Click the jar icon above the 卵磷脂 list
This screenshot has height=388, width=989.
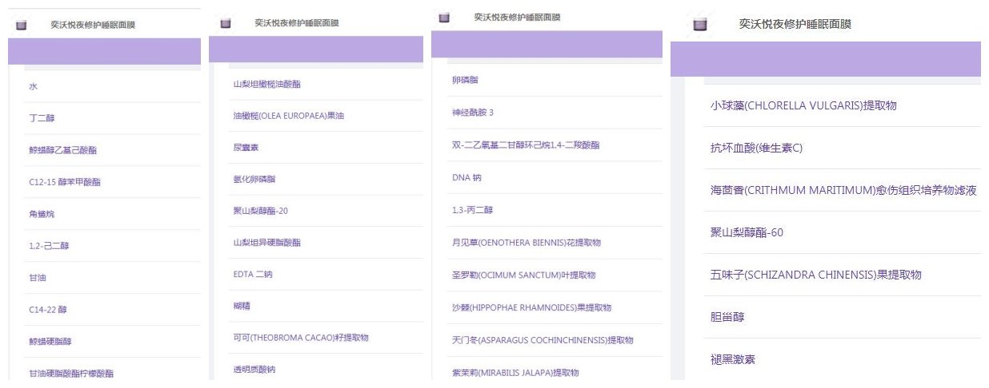[x=445, y=17]
